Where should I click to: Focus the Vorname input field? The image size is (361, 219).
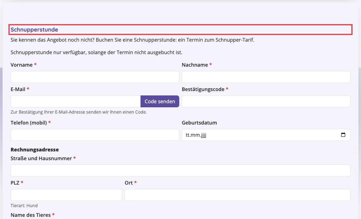95,77
